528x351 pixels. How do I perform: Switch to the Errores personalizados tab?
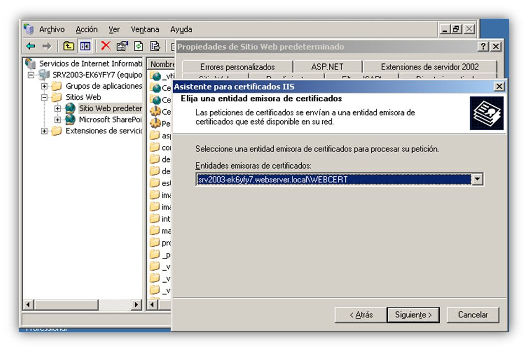237,67
